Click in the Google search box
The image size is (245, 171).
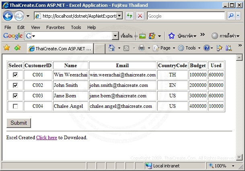pyautogui.click(x=185, y=16)
